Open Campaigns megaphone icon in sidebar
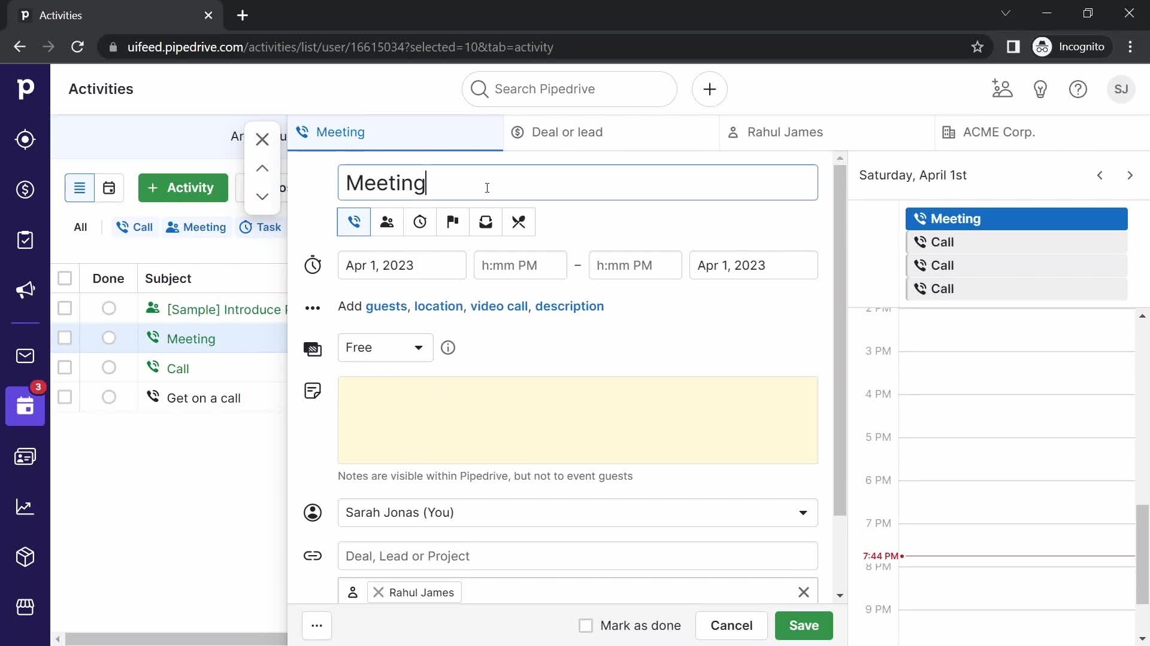The height and width of the screenshot is (646, 1150). [x=25, y=290]
